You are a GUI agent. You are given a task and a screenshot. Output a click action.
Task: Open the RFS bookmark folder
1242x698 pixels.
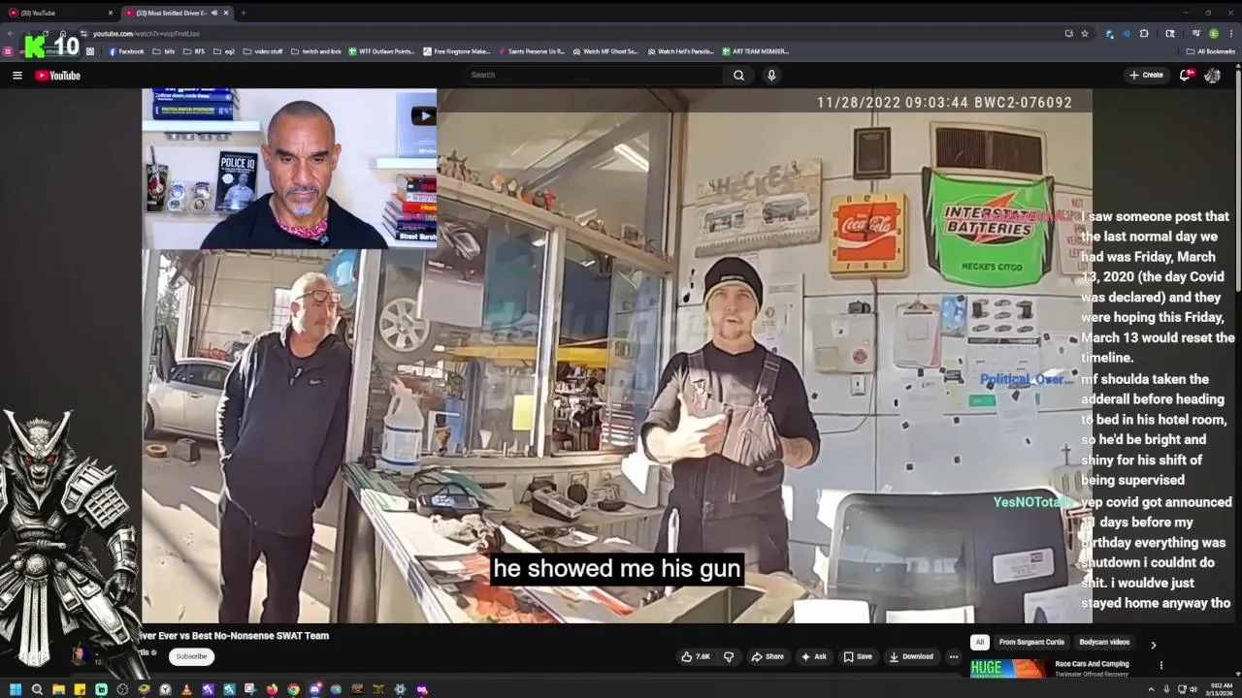(x=194, y=51)
